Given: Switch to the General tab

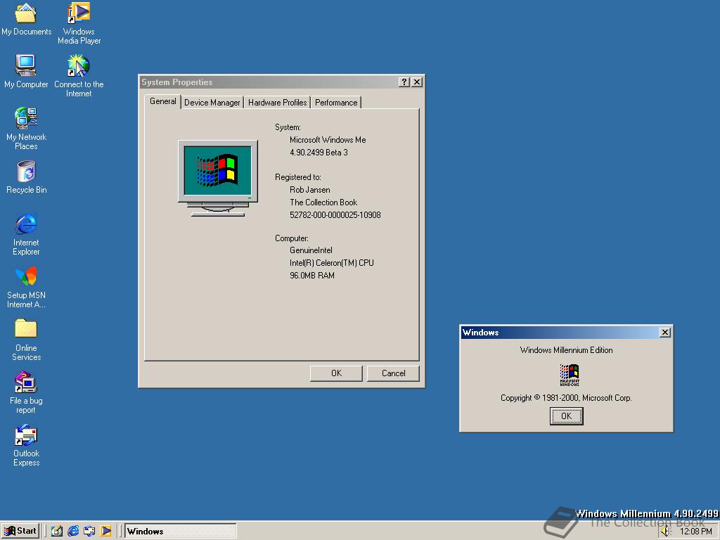Looking at the screenshot, I should click(x=162, y=101).
